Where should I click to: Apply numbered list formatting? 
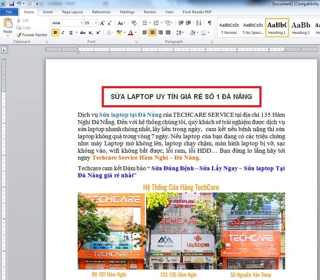(x=156, y=23)
